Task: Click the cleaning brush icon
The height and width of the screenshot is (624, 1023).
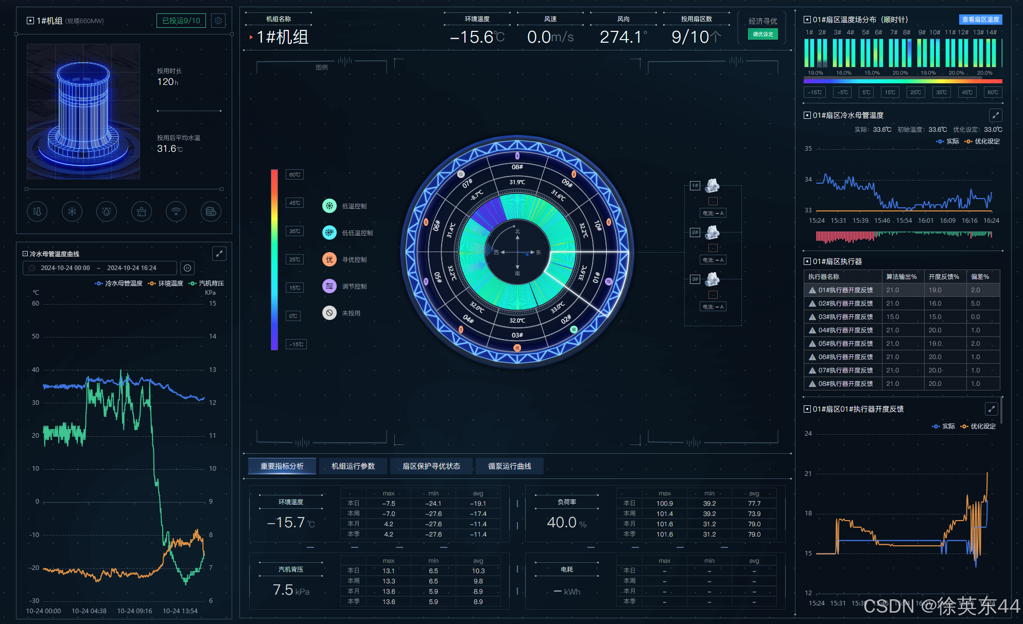Action: (142, 211)
